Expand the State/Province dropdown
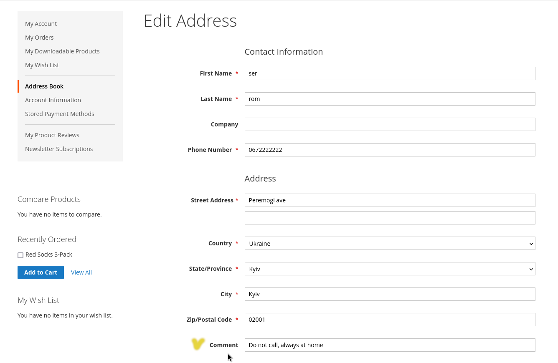The image size is (558, 363). 389,269
